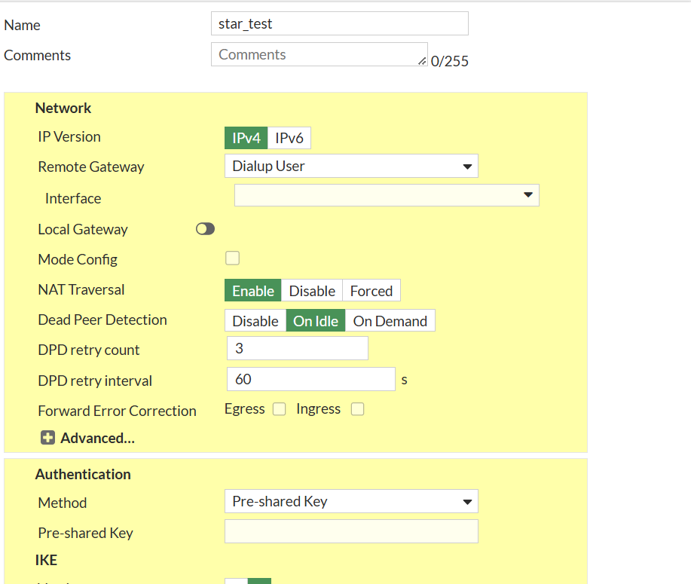Open the Remote Gateway dropdown
The height and width of the screenshot is (584, 691).
351,166
